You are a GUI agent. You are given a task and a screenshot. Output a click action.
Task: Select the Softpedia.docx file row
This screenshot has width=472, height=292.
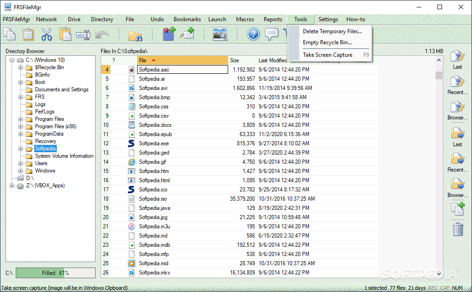point(239,125)
